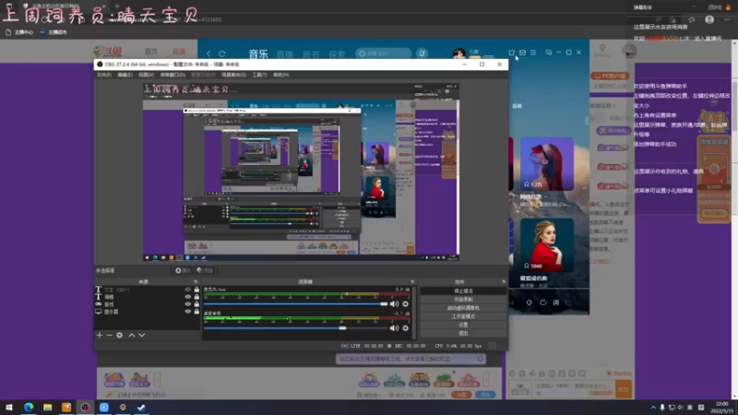Image resolution: width=738 pixels, height=415 pixels.
Task: Open File Explorer from the taskbar
Action: point(48,407)
